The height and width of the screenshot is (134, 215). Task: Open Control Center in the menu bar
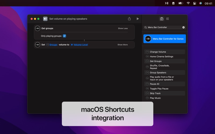click(x=194, y=3)
